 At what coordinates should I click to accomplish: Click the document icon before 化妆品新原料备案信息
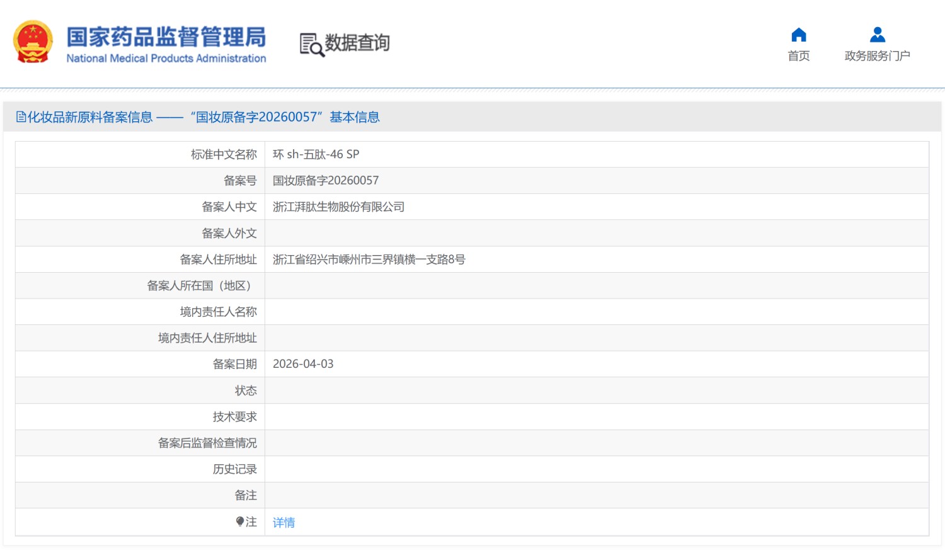coord(21,117)
